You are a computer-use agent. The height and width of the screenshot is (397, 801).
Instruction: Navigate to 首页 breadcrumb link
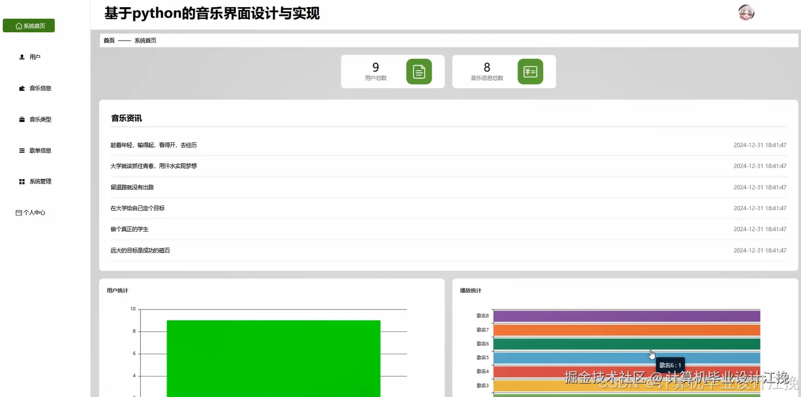tap(108, 40)
